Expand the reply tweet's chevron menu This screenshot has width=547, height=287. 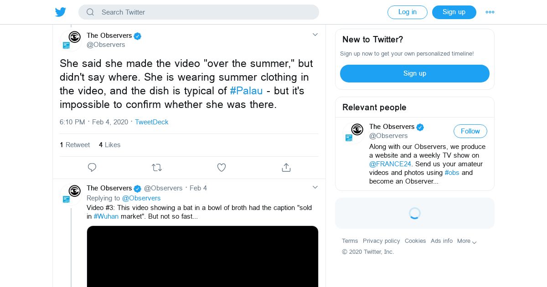[x=315, y=187]
